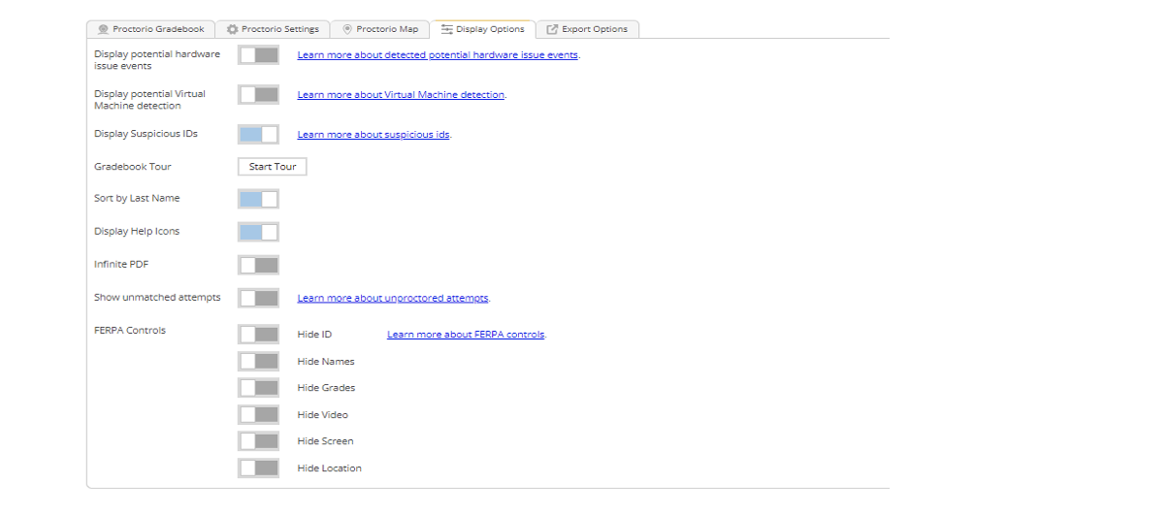
Task: Click the map pin icon on Proctorio Map
Action: click(x=347, y=29)
